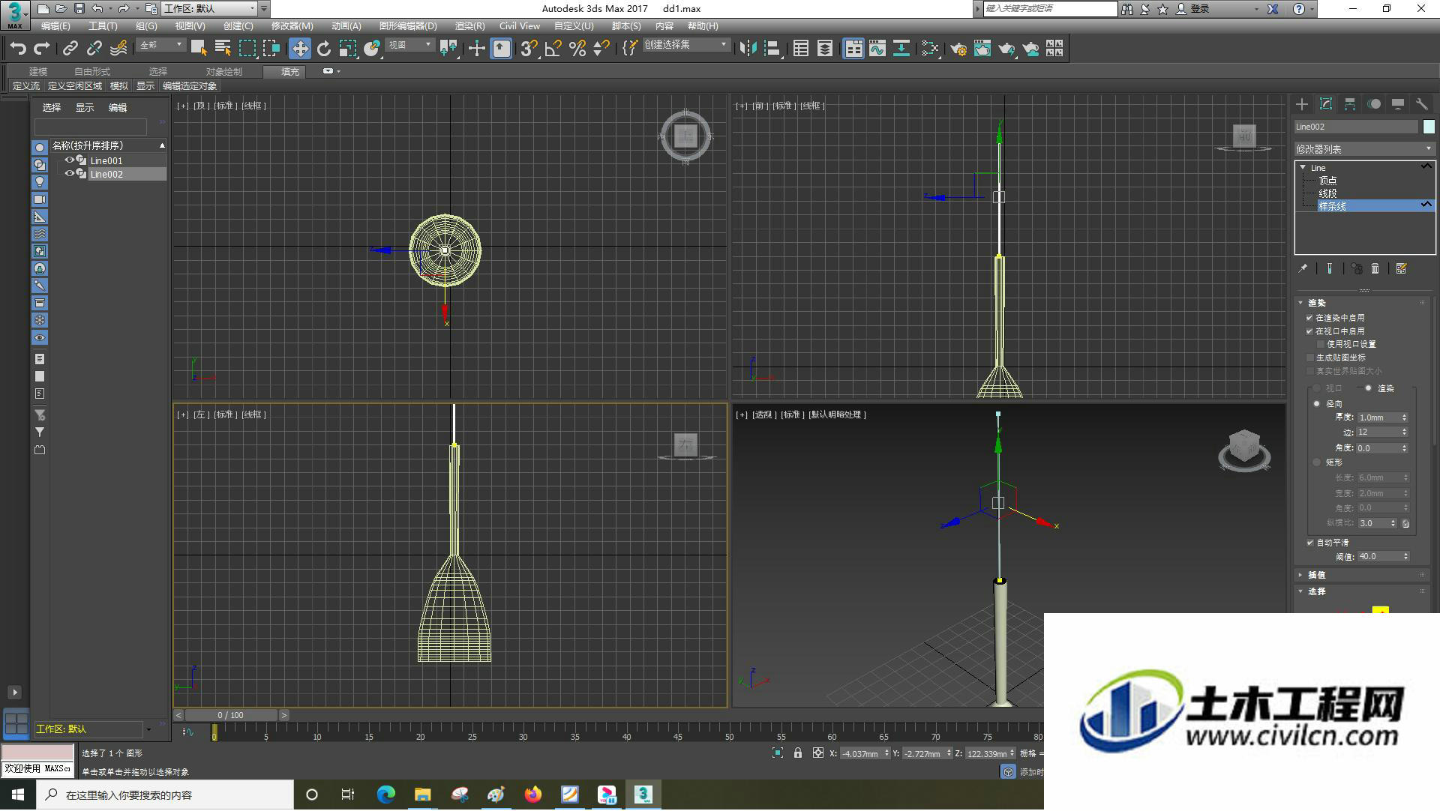Check '生成贴图坐标' checkbox
This screenshot has width=1440, height=811.
(1309, 358)
